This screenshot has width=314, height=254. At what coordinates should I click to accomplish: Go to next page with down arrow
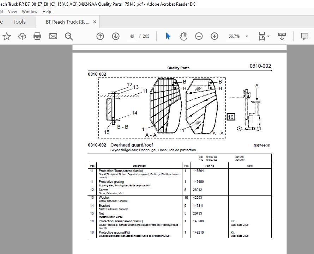(115, 36)
